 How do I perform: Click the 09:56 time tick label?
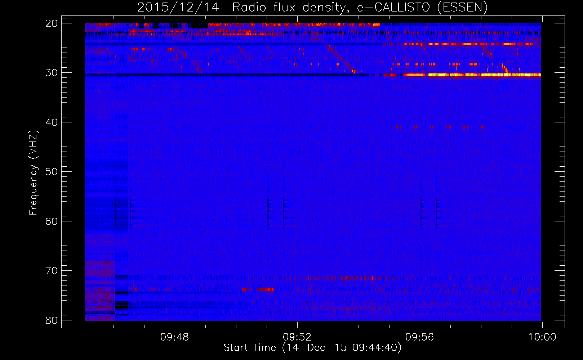pos(420,337)
